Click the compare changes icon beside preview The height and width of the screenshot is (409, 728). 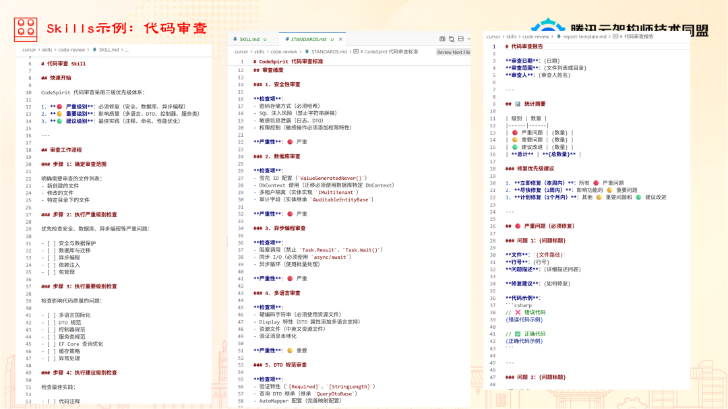pos(451,39)
